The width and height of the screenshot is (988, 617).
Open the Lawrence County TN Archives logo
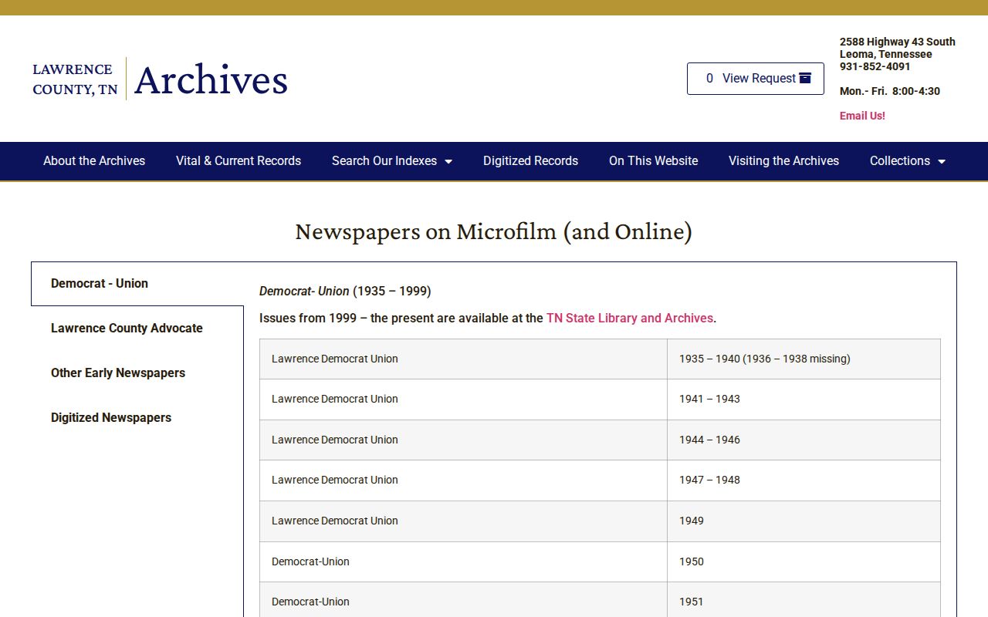point(160,79)
